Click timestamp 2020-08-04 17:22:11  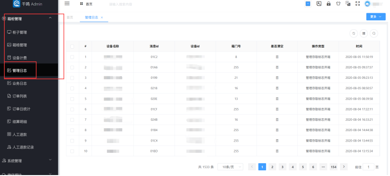359,109
